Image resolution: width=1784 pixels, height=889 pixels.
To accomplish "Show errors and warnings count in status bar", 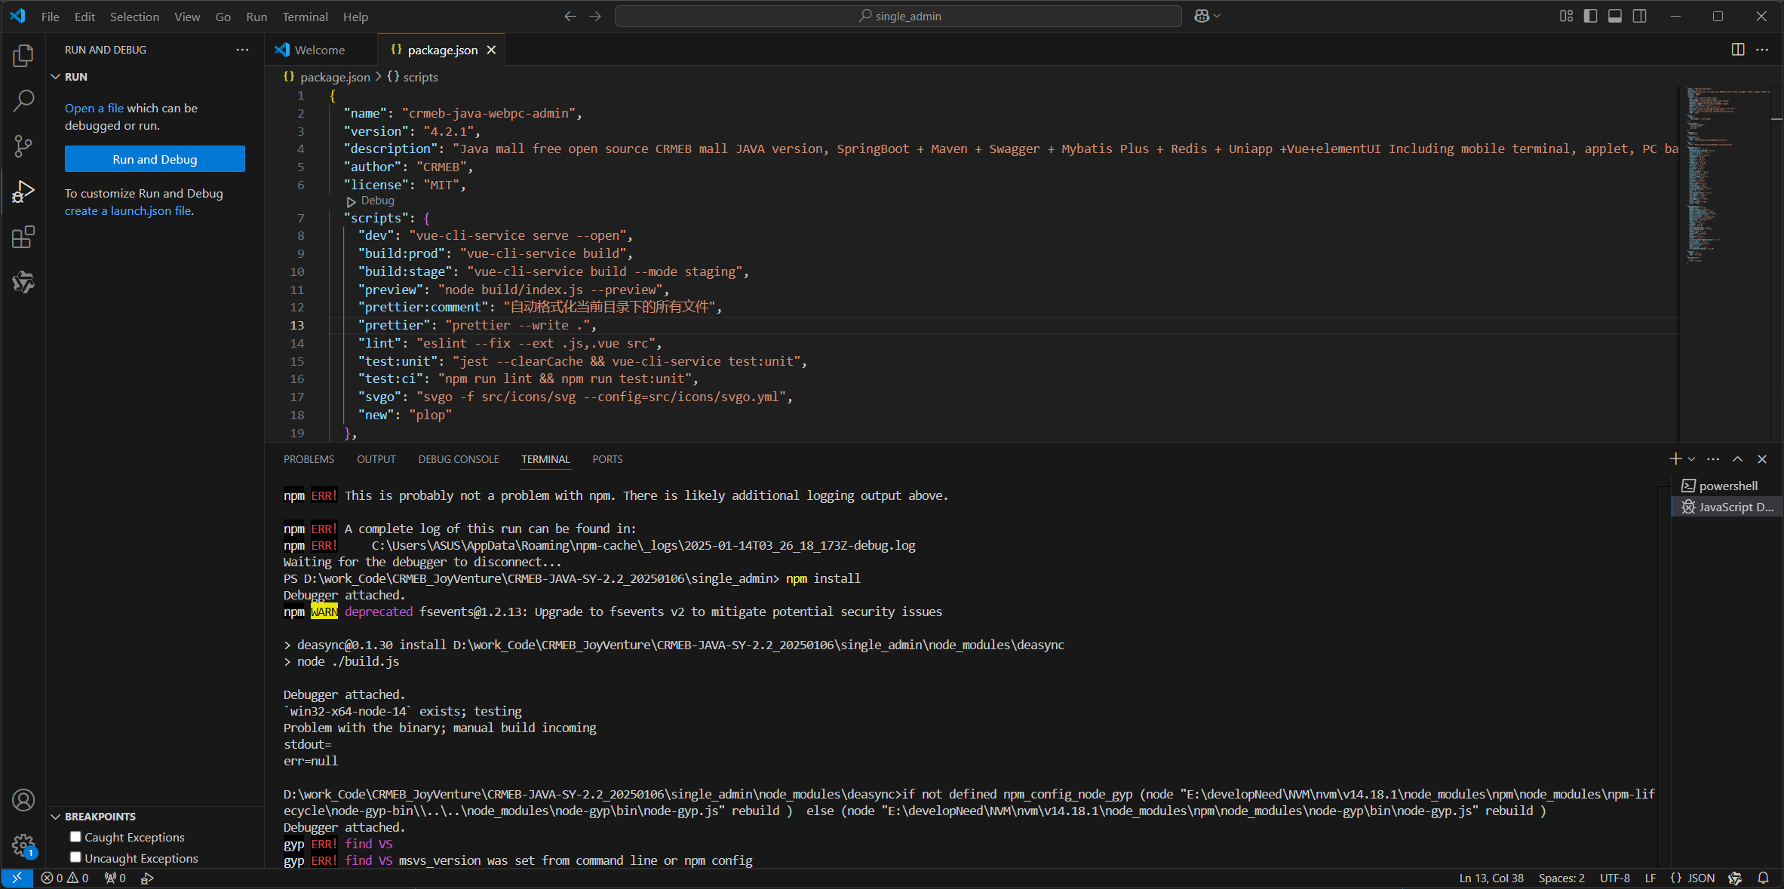I will 65,878.
